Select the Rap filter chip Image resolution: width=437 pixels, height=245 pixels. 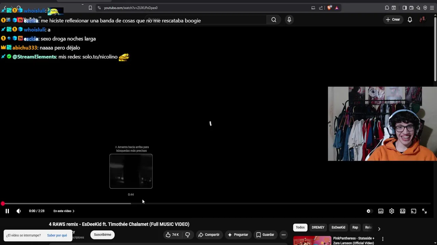point(355,227)
